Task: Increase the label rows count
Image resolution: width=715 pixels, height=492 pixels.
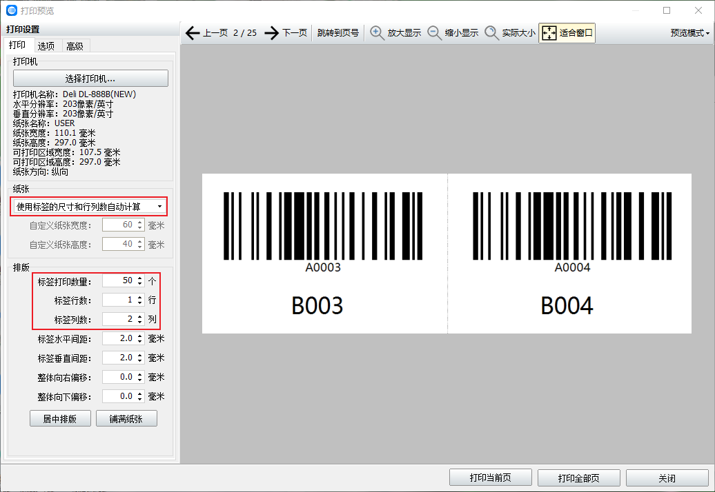Action: [140, 297]
